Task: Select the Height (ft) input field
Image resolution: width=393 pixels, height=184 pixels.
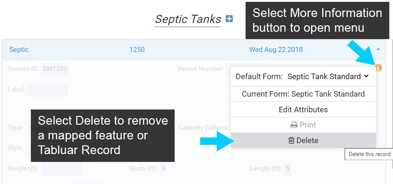Action: (x=61, y=168)
